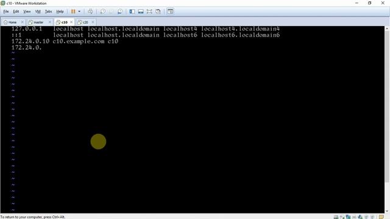This screenshot has height=219, width=390.
Task: Click the 'c10.example.com' hostname text
Action: tap(79, 41)
